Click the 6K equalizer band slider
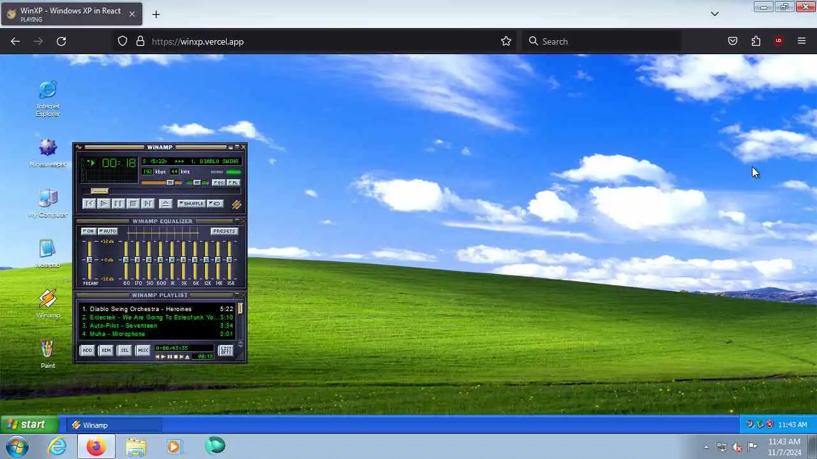 (195, 260)
